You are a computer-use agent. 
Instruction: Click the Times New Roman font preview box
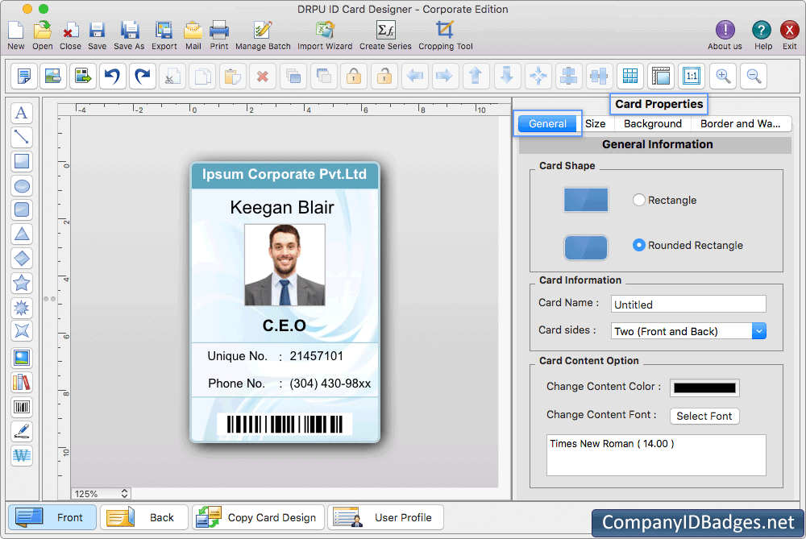click(656, 455)
